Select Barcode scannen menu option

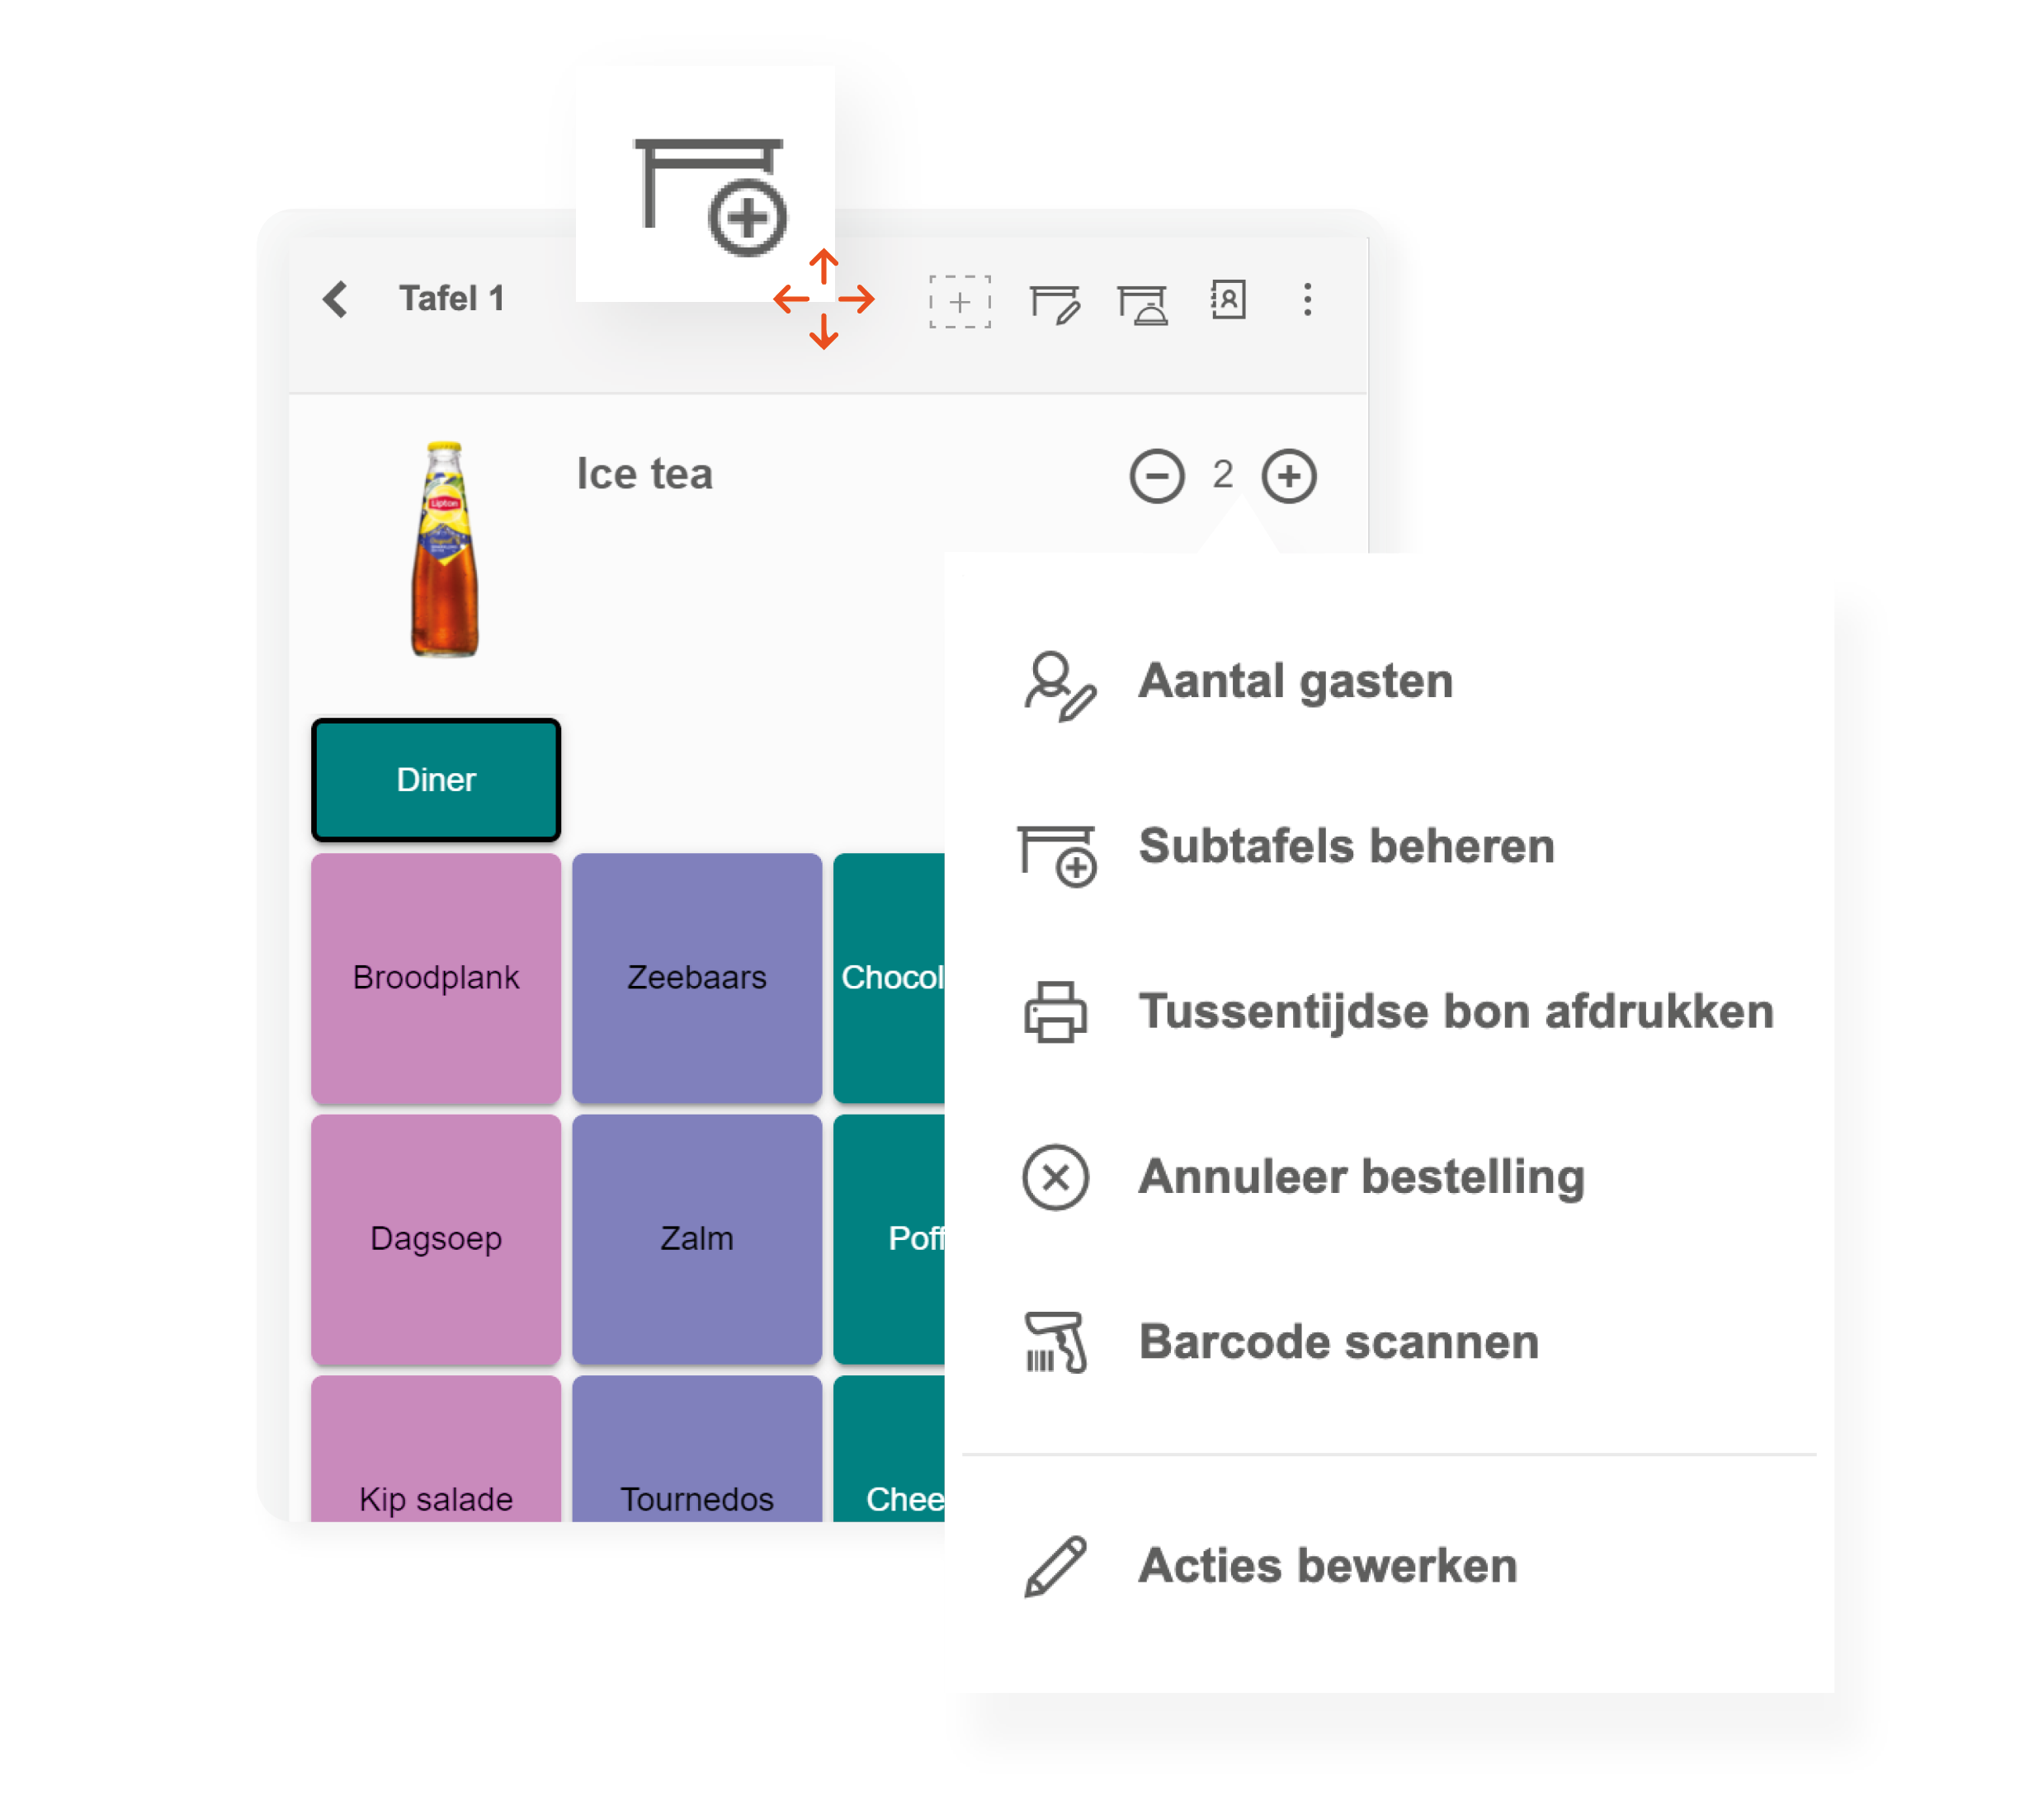(1337, 1341)
